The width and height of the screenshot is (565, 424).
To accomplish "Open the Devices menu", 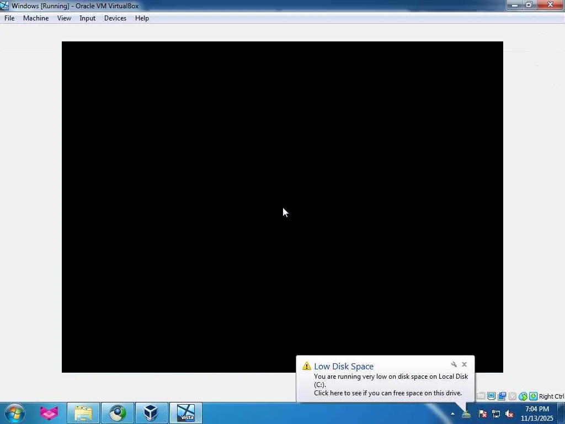I will [115, 18].
